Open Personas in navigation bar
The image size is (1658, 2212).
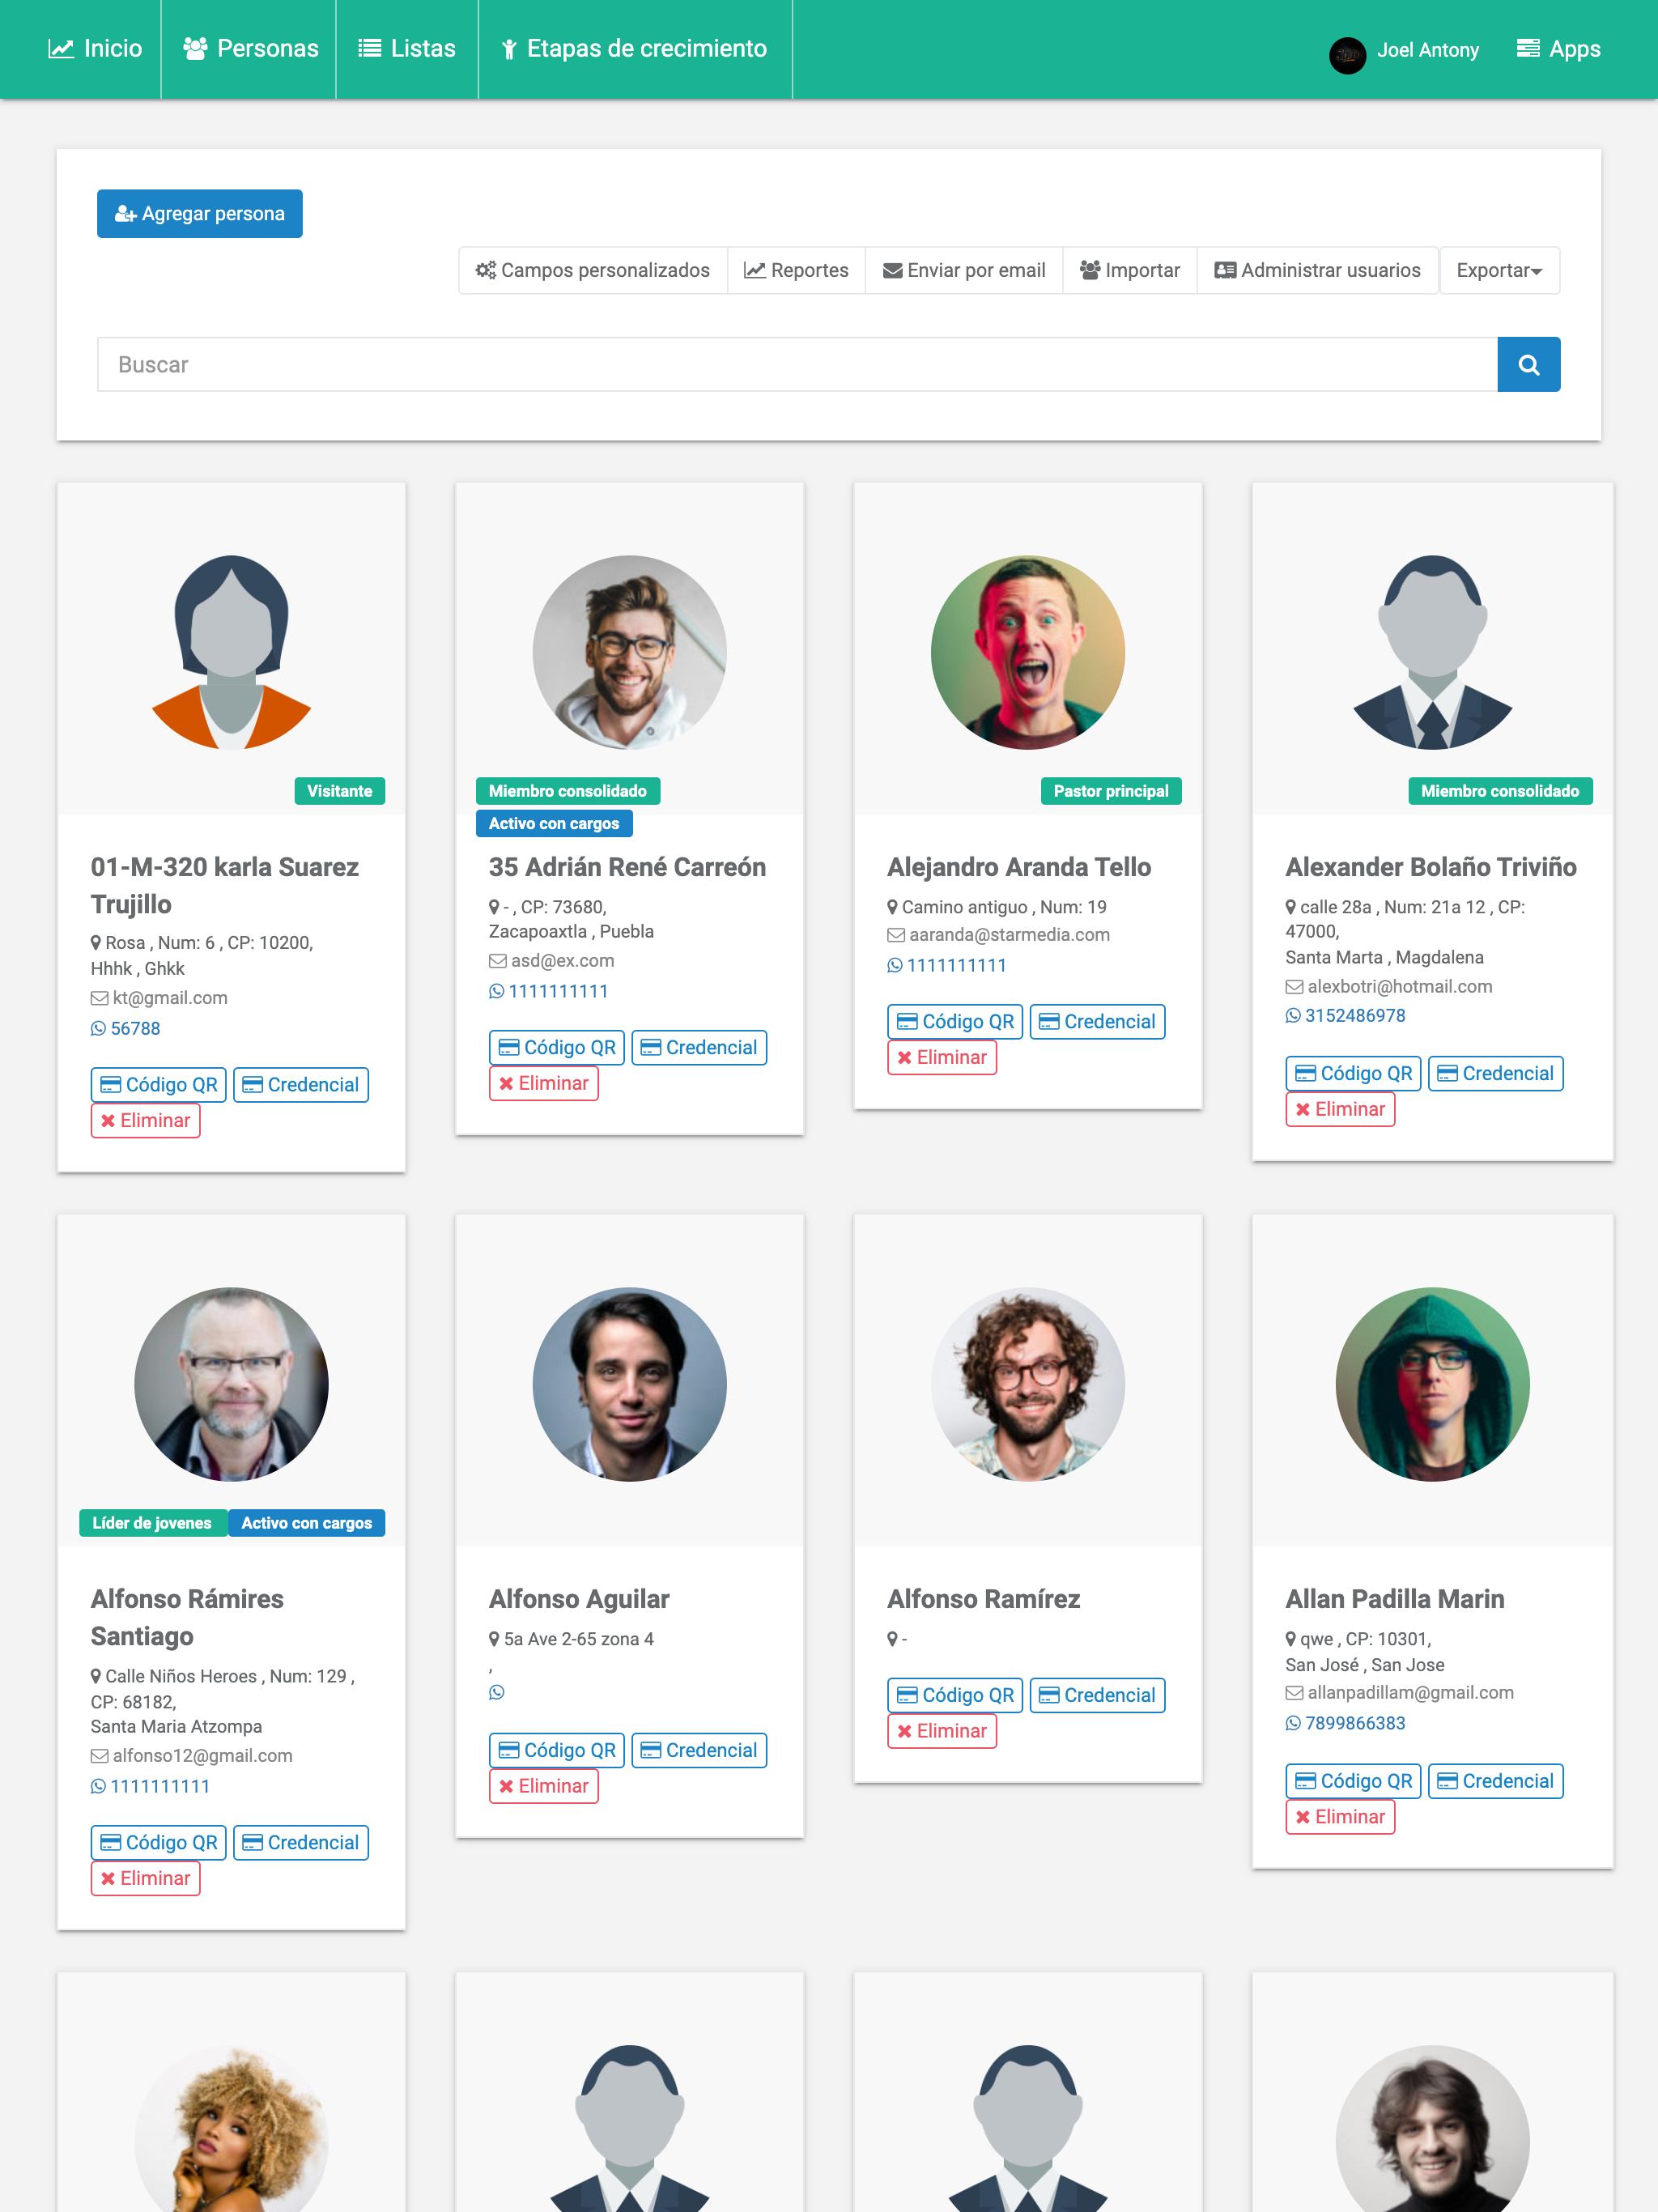pos(250,49)
